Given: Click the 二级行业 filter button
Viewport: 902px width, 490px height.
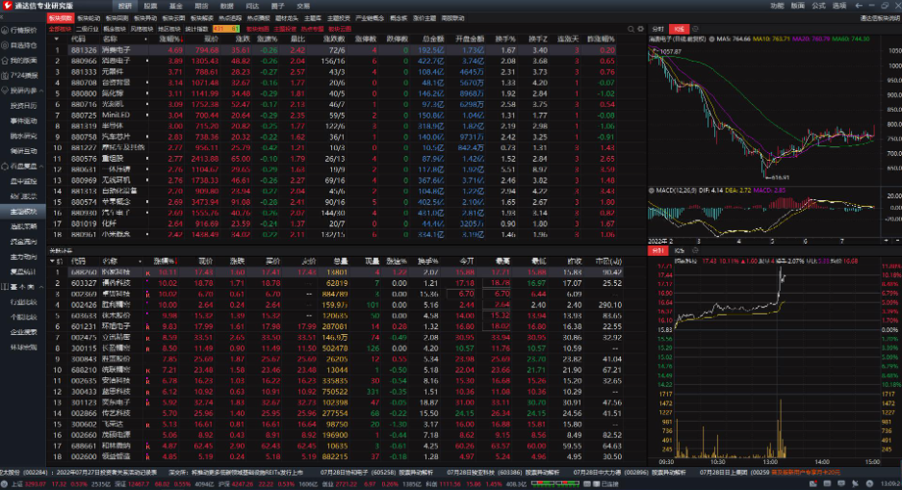Looking at the screenshot, I should click(x=87, y=29).
